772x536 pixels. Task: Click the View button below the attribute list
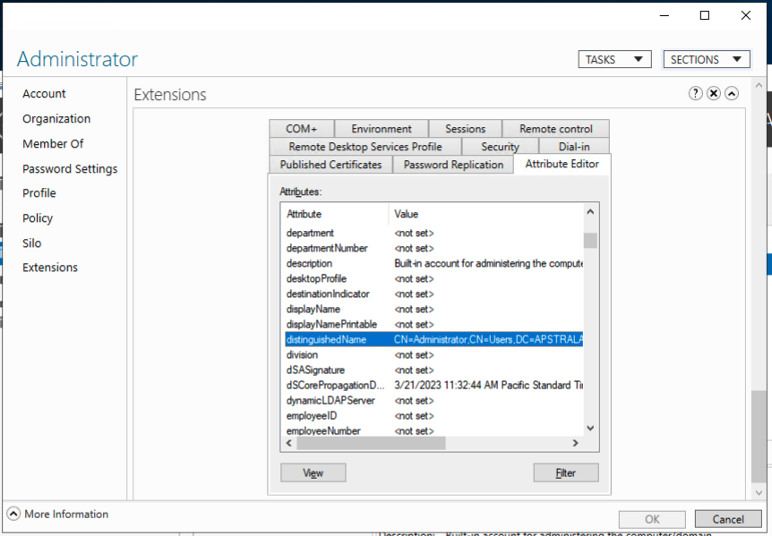point(313,472)
